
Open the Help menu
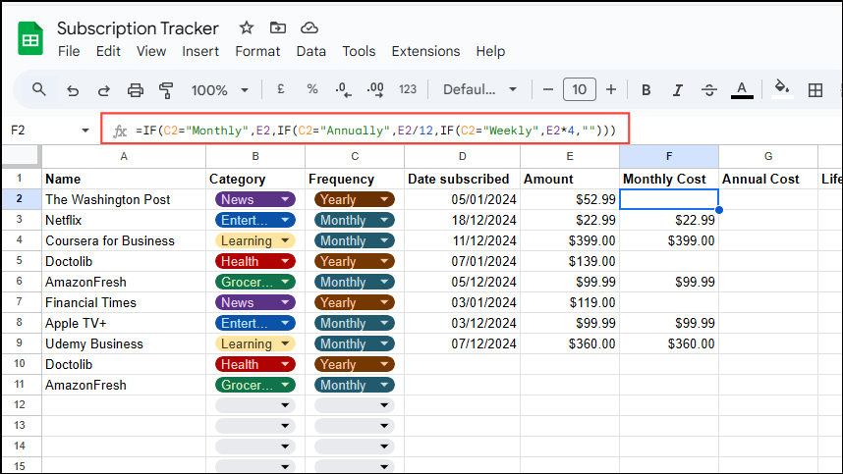tap(490, 51)
